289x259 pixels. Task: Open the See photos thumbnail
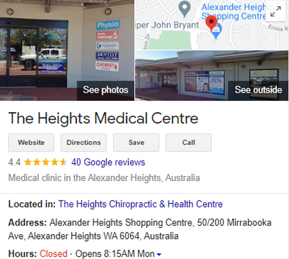tap(67, 50)
